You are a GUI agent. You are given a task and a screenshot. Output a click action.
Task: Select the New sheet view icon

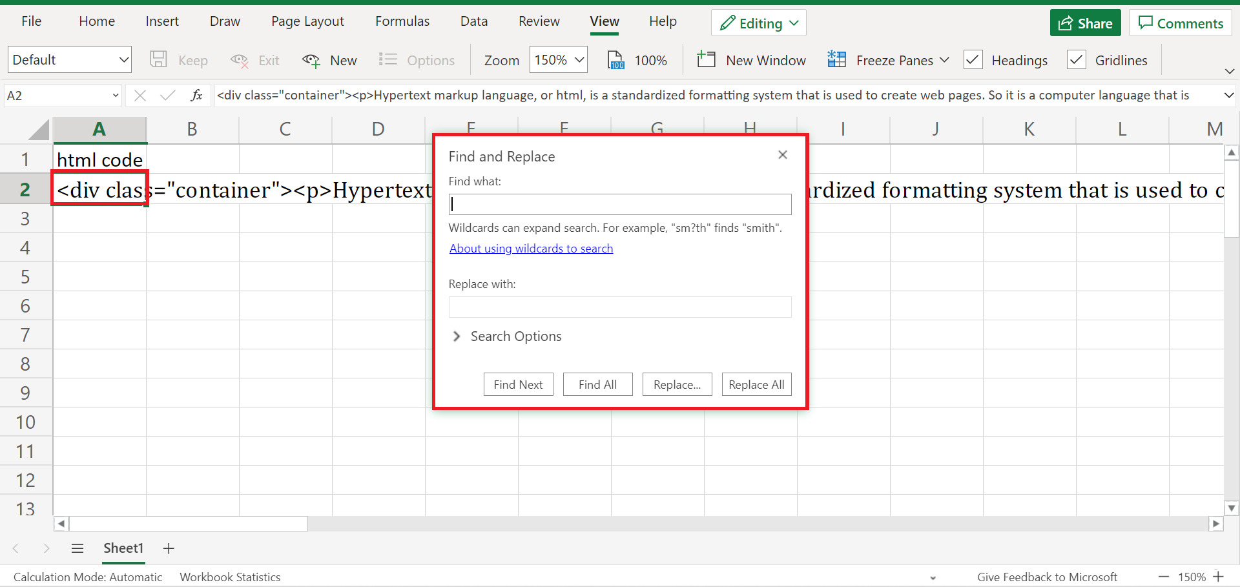tap(312, 59)
